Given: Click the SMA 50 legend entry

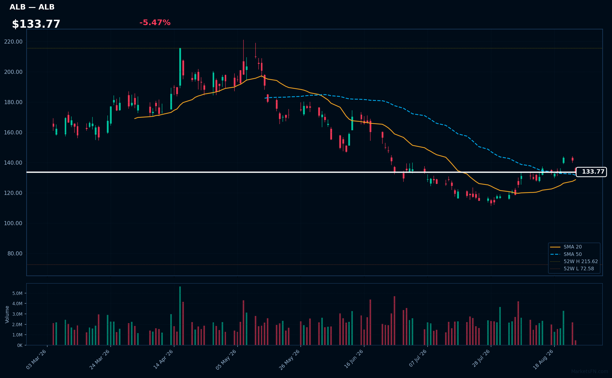Looking at the screenshot, I should click(x=566, y=254).
